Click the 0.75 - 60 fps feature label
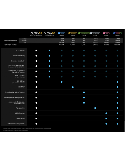125x161 pixels. [x=20, y=50]
